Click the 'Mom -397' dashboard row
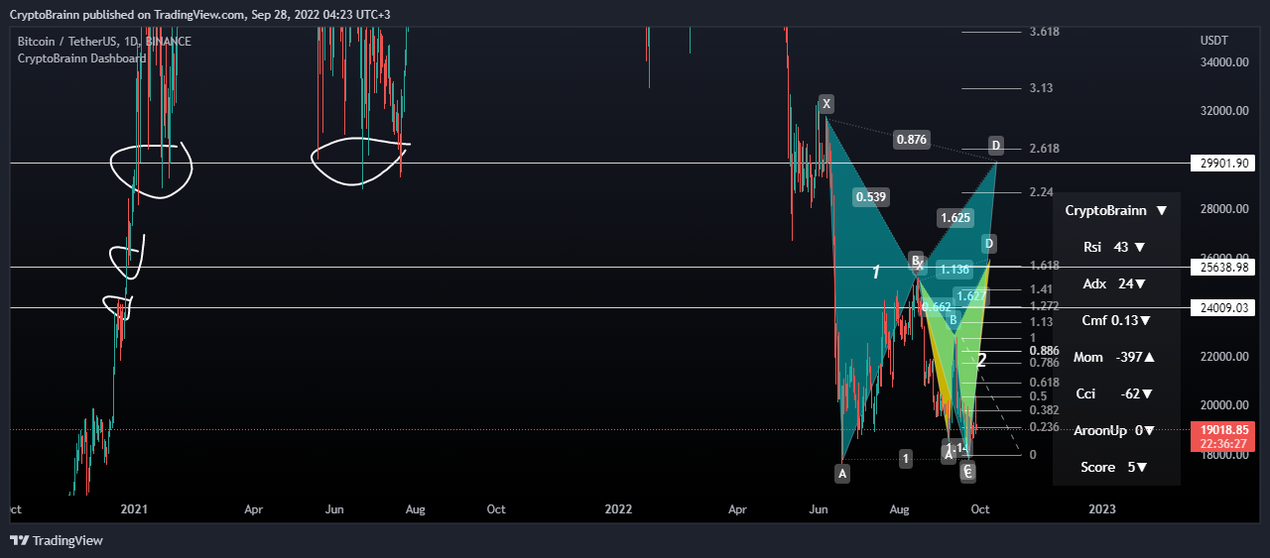1270x558 pixels. 1116,358
